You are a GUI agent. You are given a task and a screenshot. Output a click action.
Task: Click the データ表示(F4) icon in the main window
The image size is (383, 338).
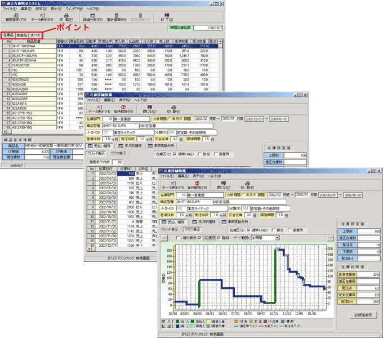pyautogui.click(x=42, y=17)
